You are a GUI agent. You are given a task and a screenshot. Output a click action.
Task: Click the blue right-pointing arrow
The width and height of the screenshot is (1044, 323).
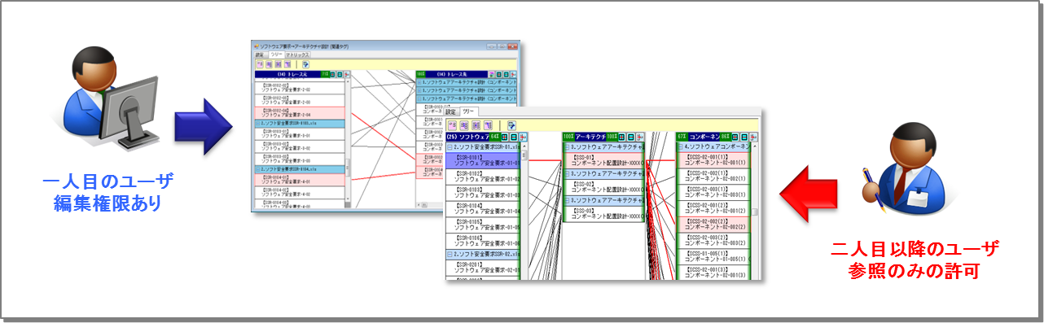203,127
